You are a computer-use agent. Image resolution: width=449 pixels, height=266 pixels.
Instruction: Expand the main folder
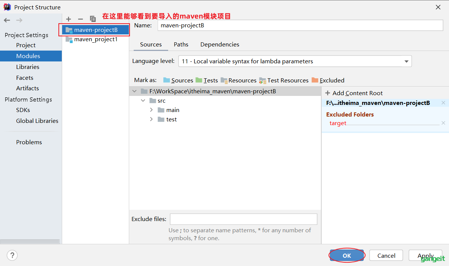151,110
